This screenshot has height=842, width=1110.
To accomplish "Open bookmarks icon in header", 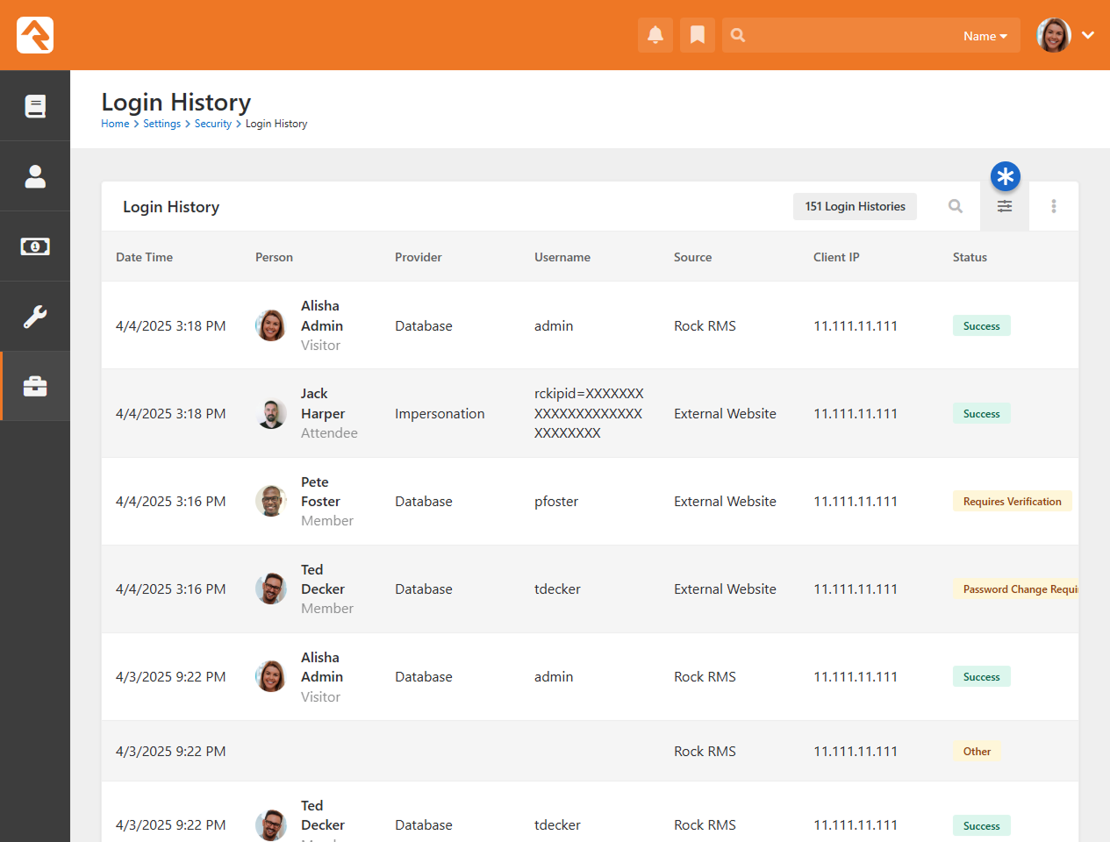I will tap(698, 35).
